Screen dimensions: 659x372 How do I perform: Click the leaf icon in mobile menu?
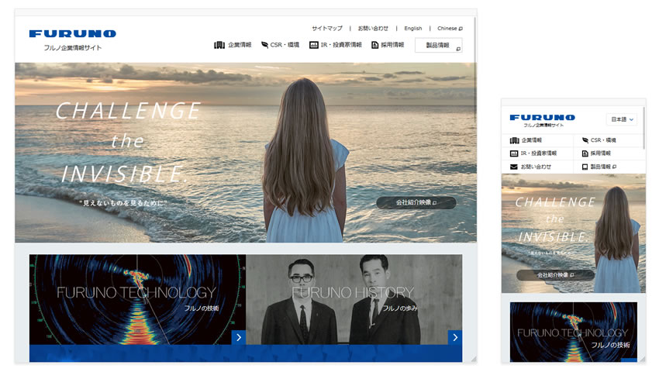click(x=585, y=140)
